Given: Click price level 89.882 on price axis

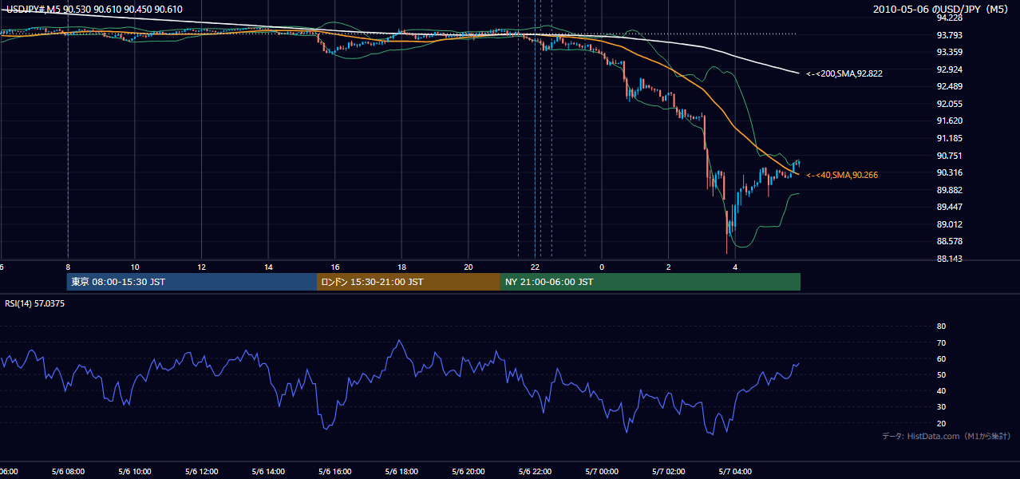Looking at the screenshot, I should pyautogui.click(x=949, y=190).
